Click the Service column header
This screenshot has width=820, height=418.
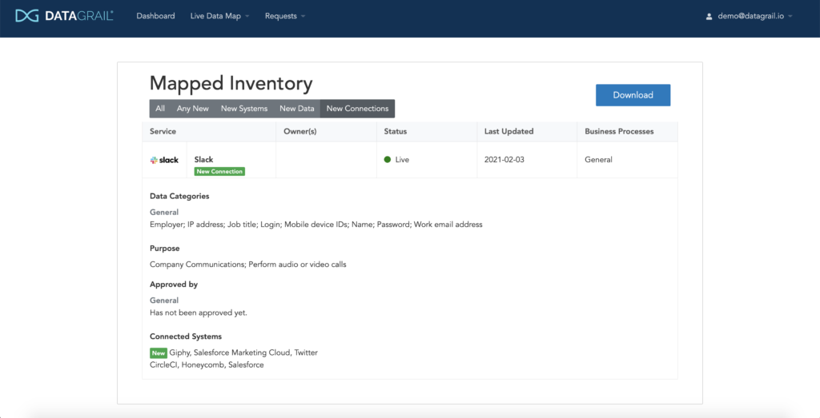tap(163, 131)
